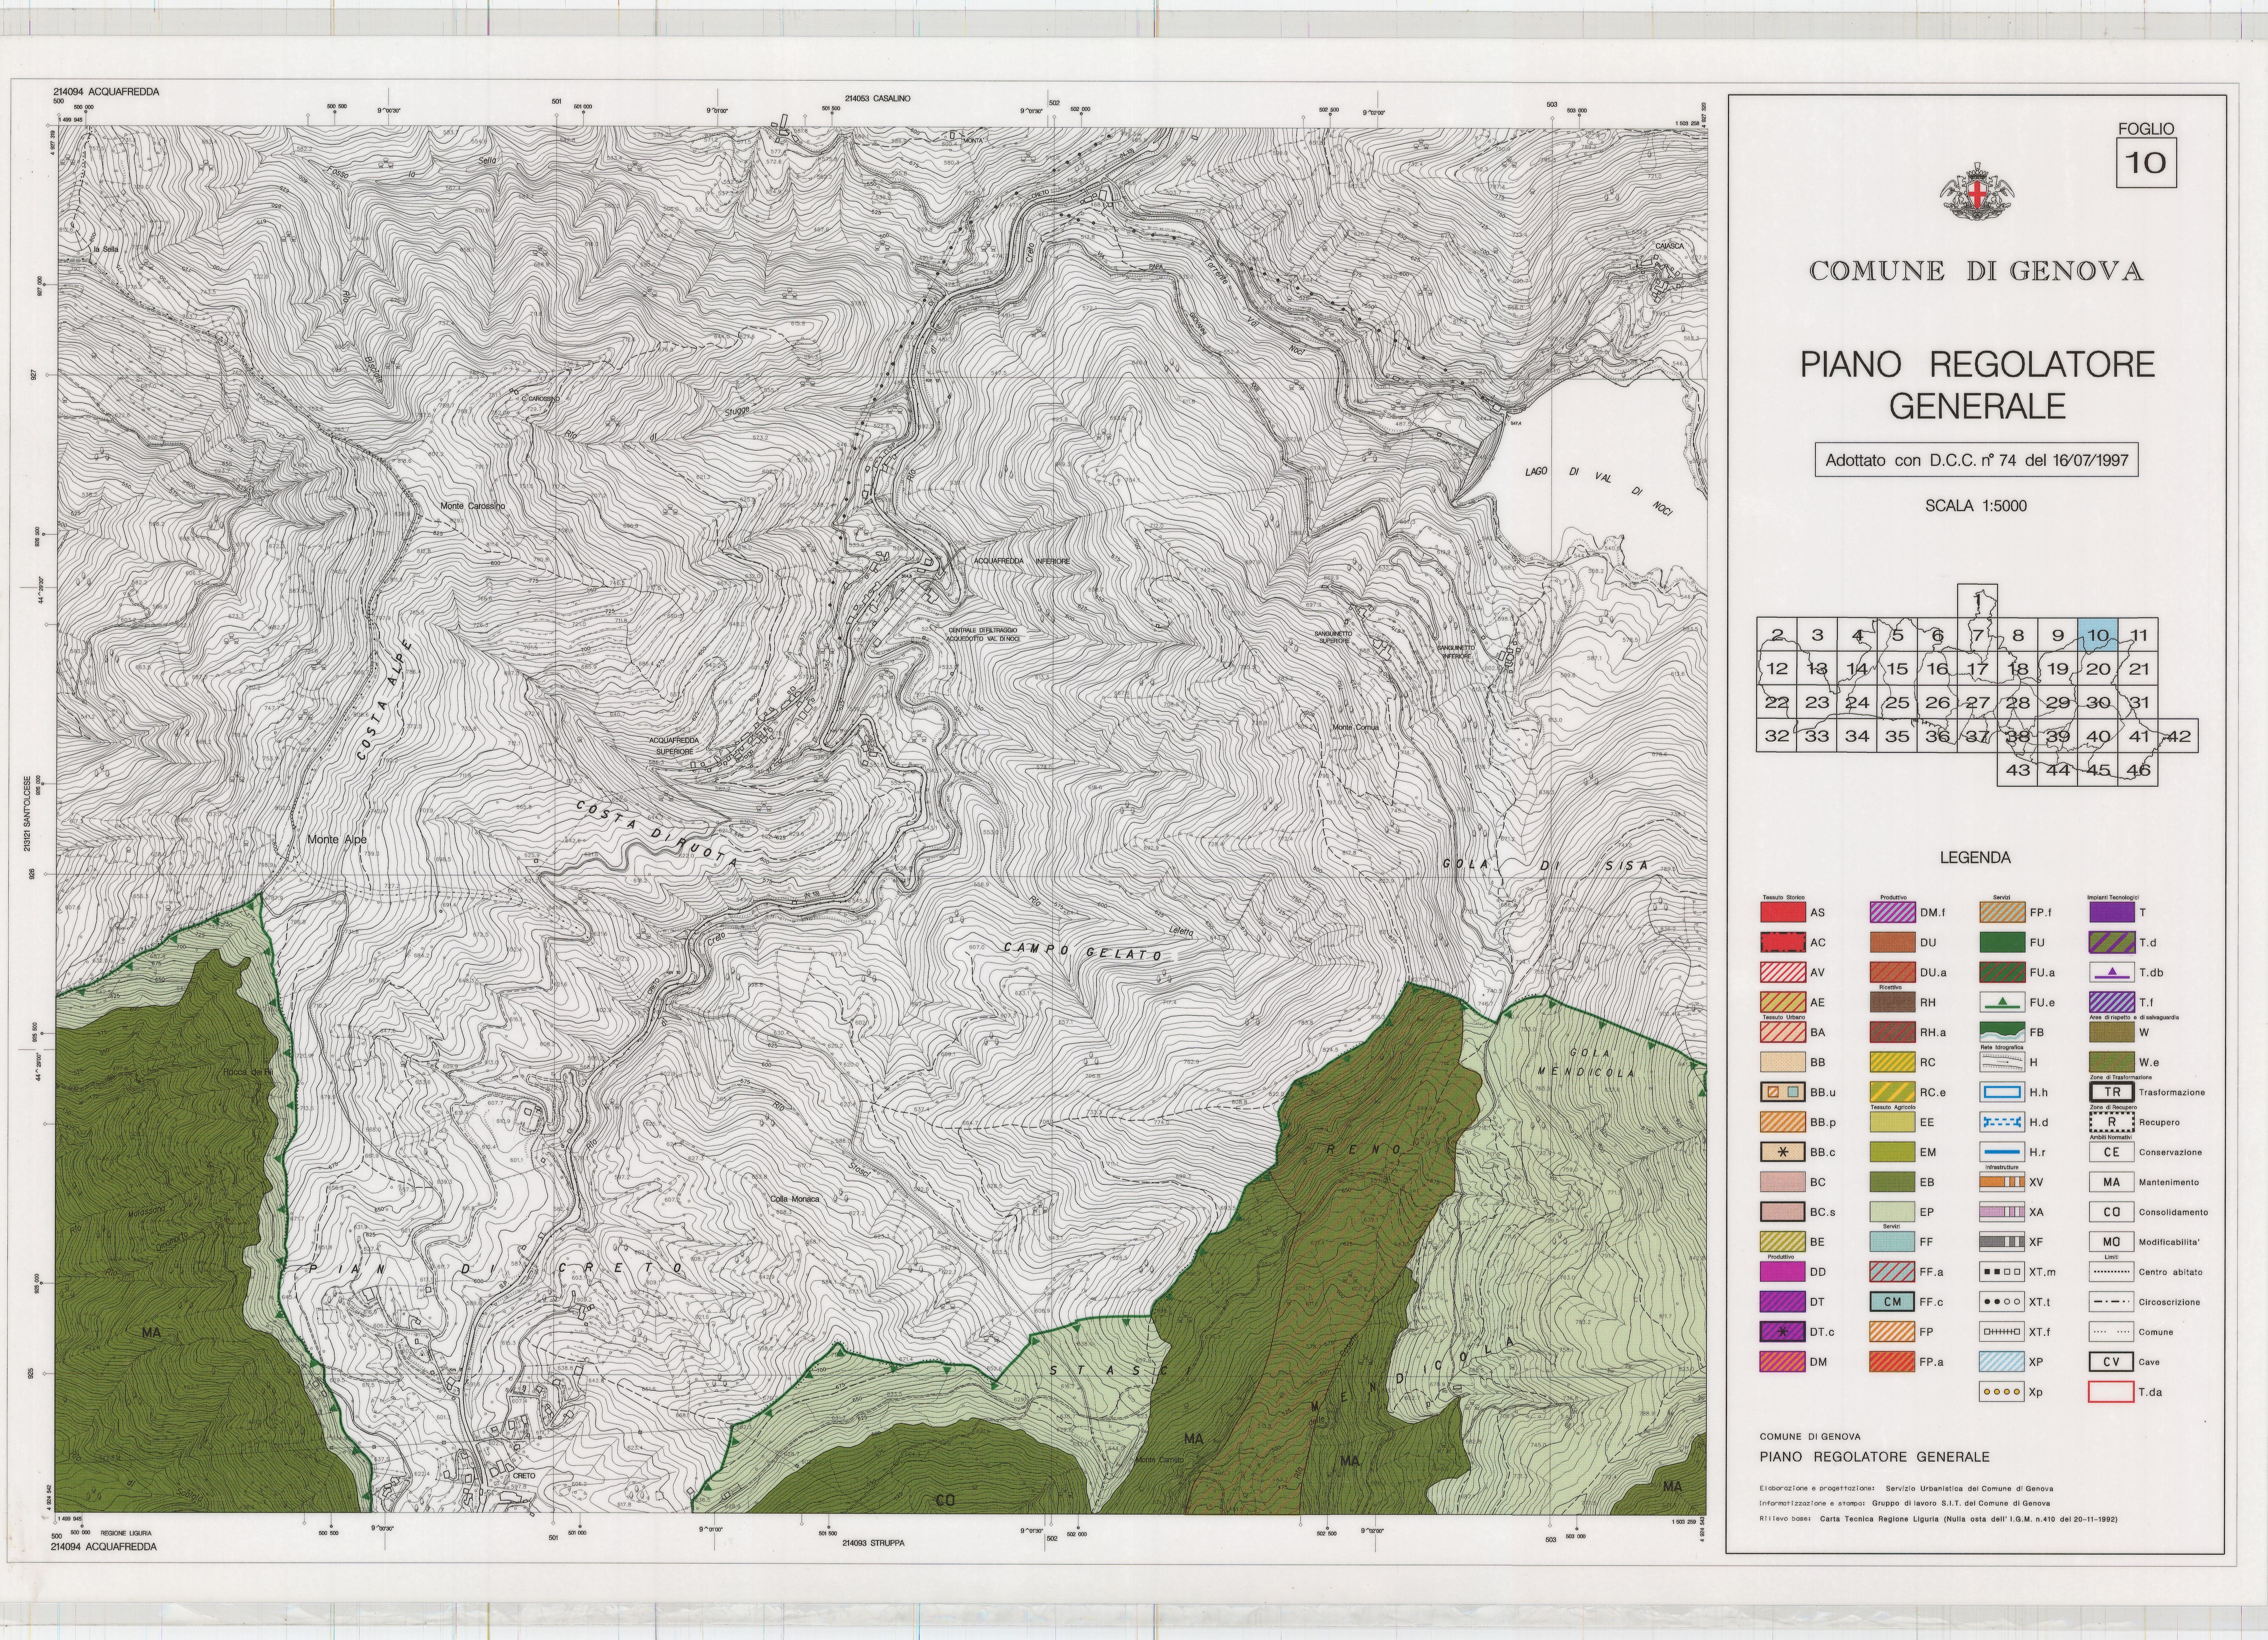Click the BB.c asterisk legend box
This screenshot has width=2268, height=1640.
coord(1783,1152)
